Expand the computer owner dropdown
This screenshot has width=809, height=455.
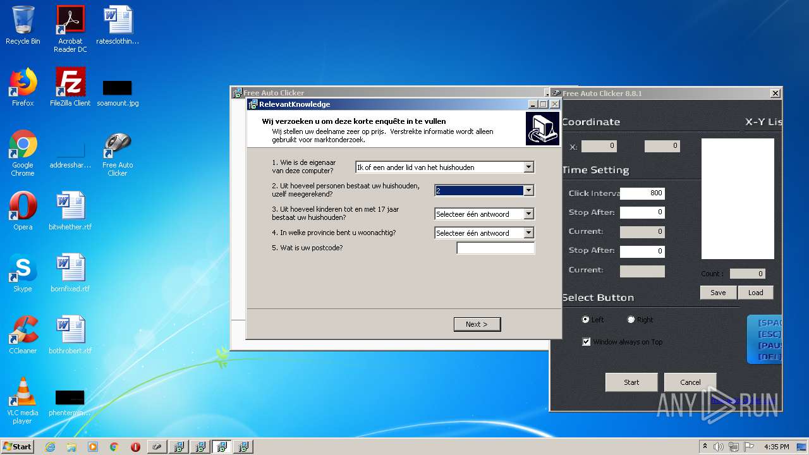(x=529, y=167)
